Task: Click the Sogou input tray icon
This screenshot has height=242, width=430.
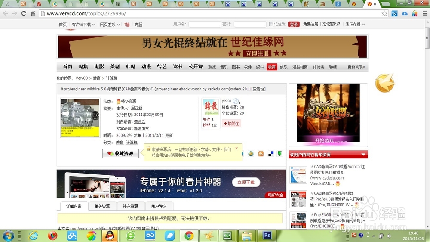Action: [x=354, y=235]
